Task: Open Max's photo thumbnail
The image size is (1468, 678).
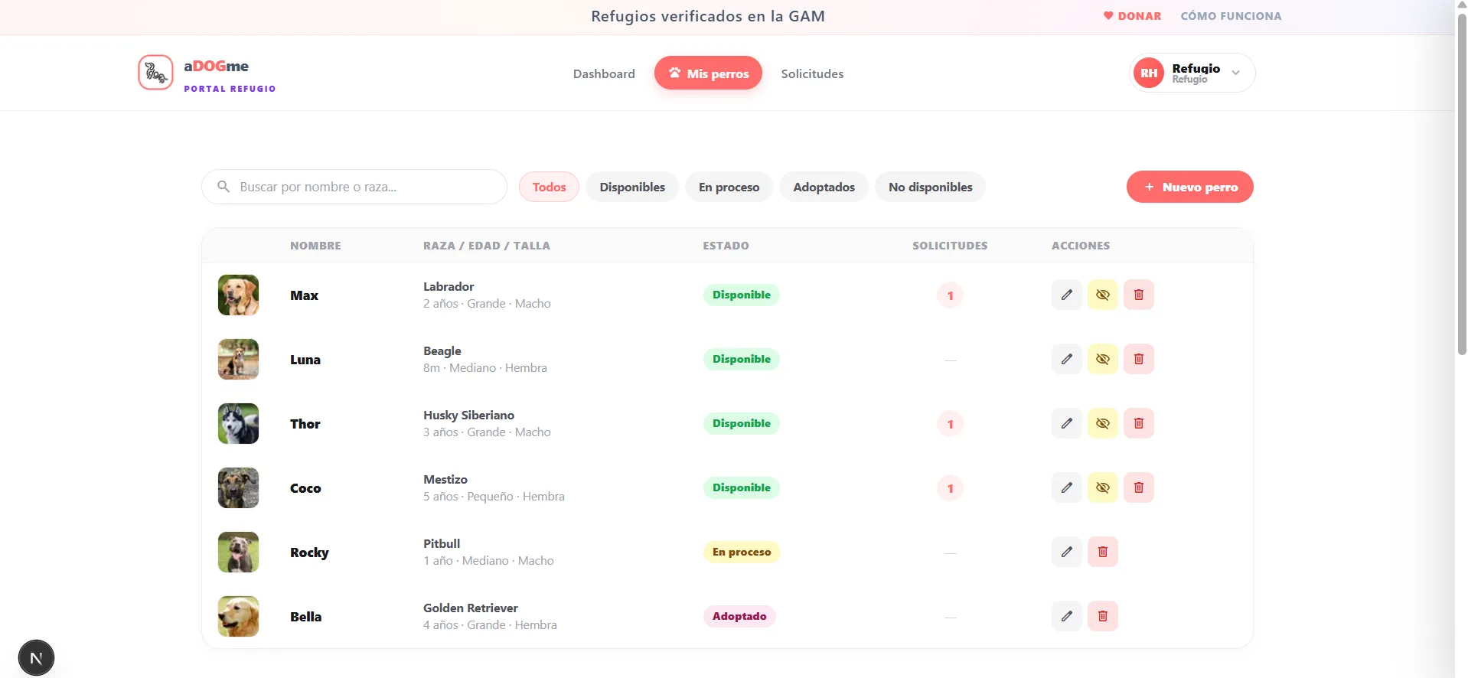Action: [x=238, y=295]
